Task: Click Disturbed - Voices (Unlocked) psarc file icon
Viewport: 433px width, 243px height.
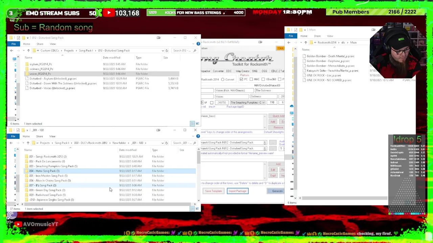Action: (27, 88)
